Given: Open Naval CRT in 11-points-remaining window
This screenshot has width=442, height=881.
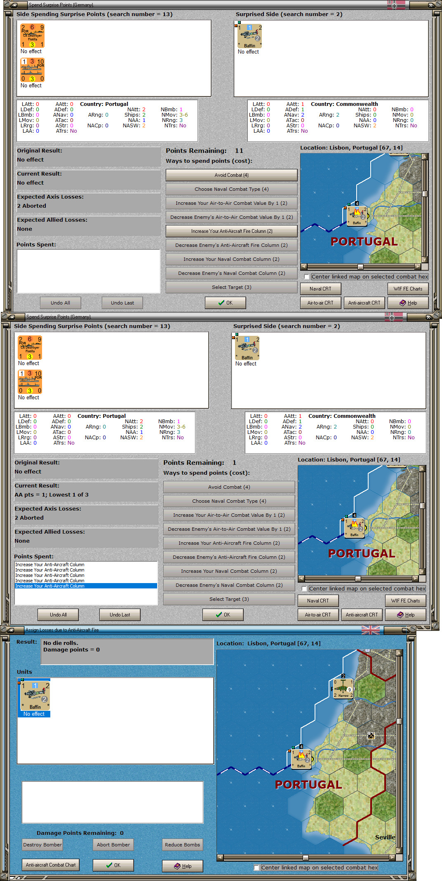Looking at the screenshot, I should pos(320,289).
